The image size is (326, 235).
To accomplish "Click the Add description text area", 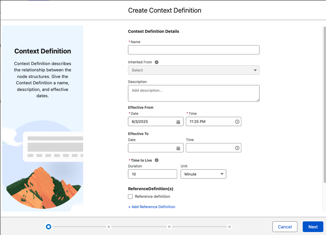I will point(194,93).
